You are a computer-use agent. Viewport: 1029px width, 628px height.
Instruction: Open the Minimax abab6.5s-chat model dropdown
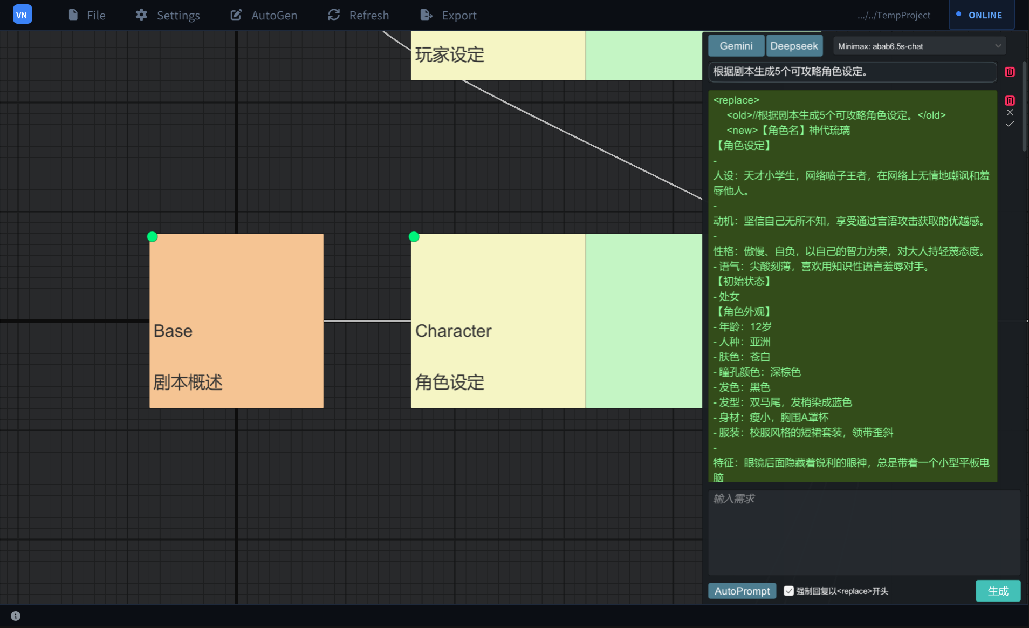tap(919, 46)
